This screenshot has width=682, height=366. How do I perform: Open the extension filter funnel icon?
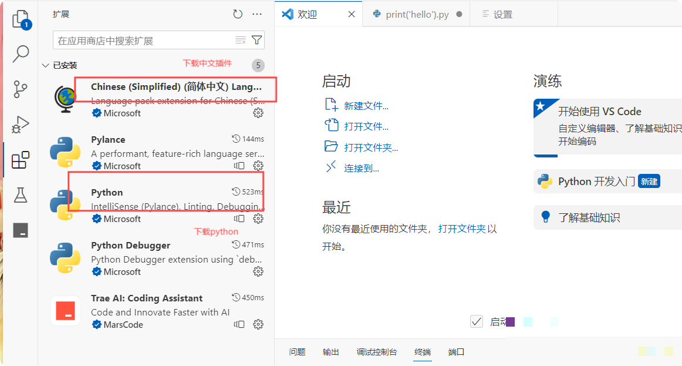(x=257, y=40)
